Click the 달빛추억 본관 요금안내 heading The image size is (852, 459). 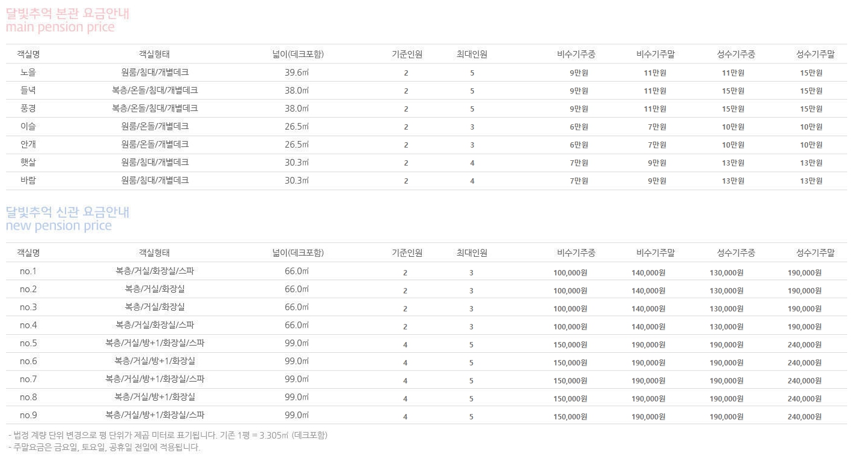pyautogui.click(x=67, y=13)
